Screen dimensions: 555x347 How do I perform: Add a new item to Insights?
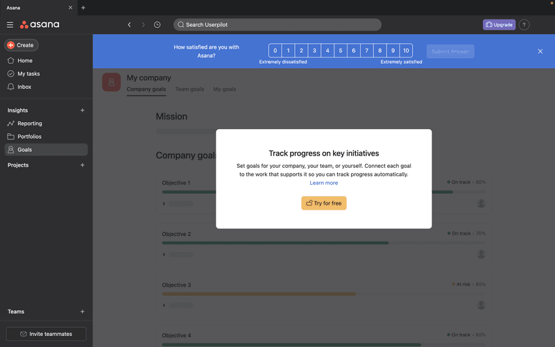coord(82,110)
